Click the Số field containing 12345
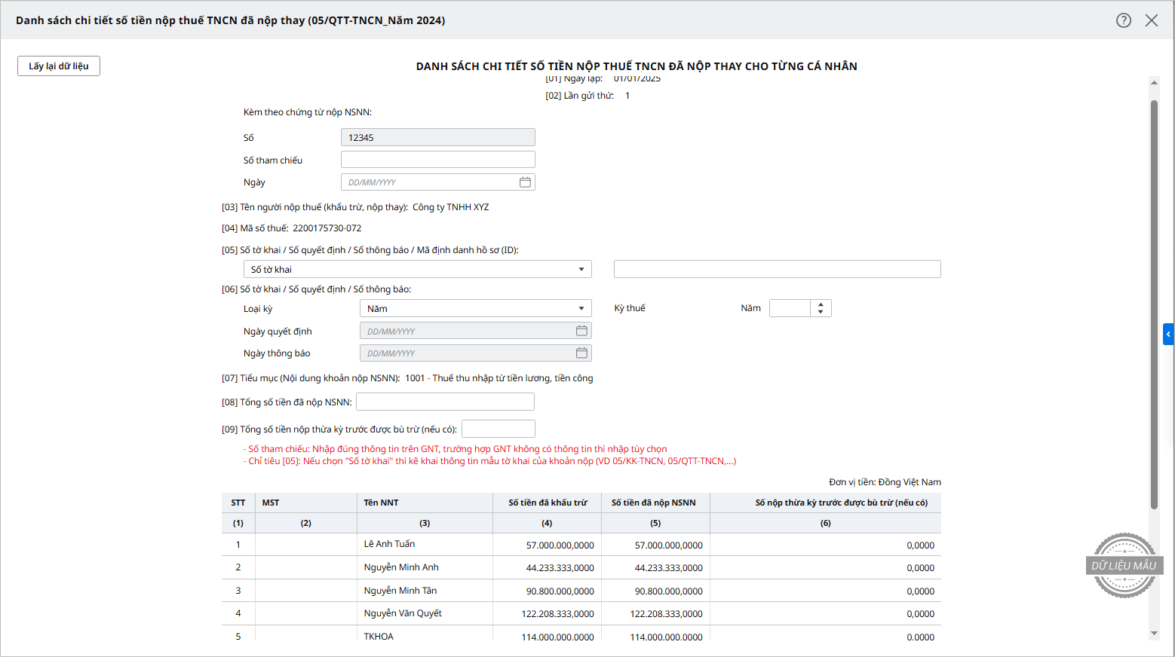This screenshot has height=657, width=1175. coord(437,138)
